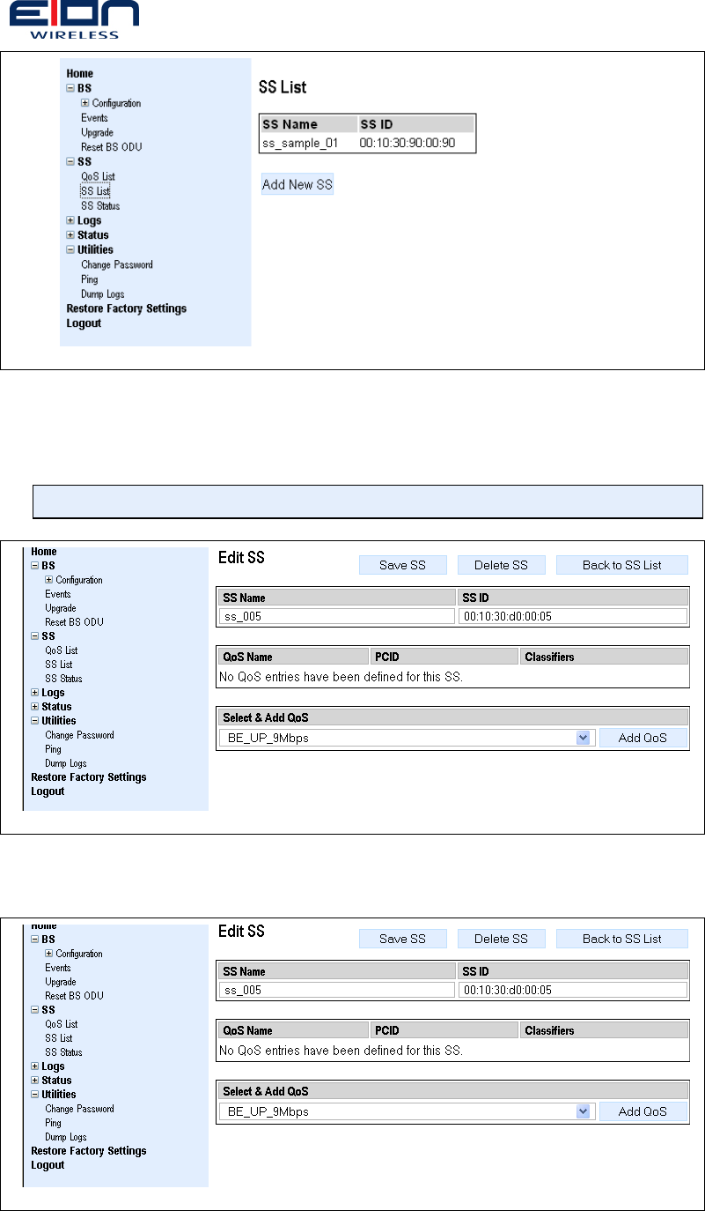
Task: Select Reset BS ODU on the SS List page
Action: click(x=111, y=147)
